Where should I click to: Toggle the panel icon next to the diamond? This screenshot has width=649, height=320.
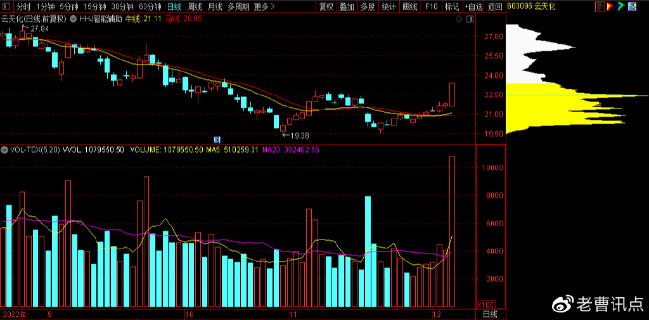click(469, 20)
